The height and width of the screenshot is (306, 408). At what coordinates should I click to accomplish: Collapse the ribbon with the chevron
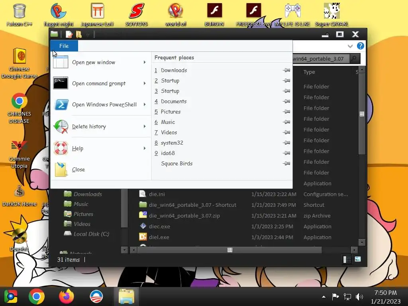[x=350, y=46]
